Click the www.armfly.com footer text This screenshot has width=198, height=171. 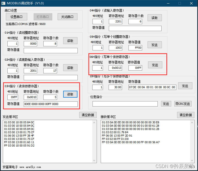30,167
